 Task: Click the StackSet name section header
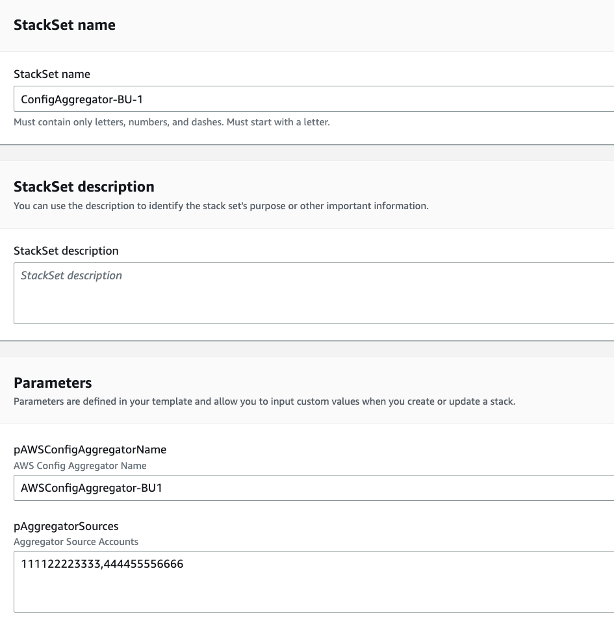pos(64,25)
